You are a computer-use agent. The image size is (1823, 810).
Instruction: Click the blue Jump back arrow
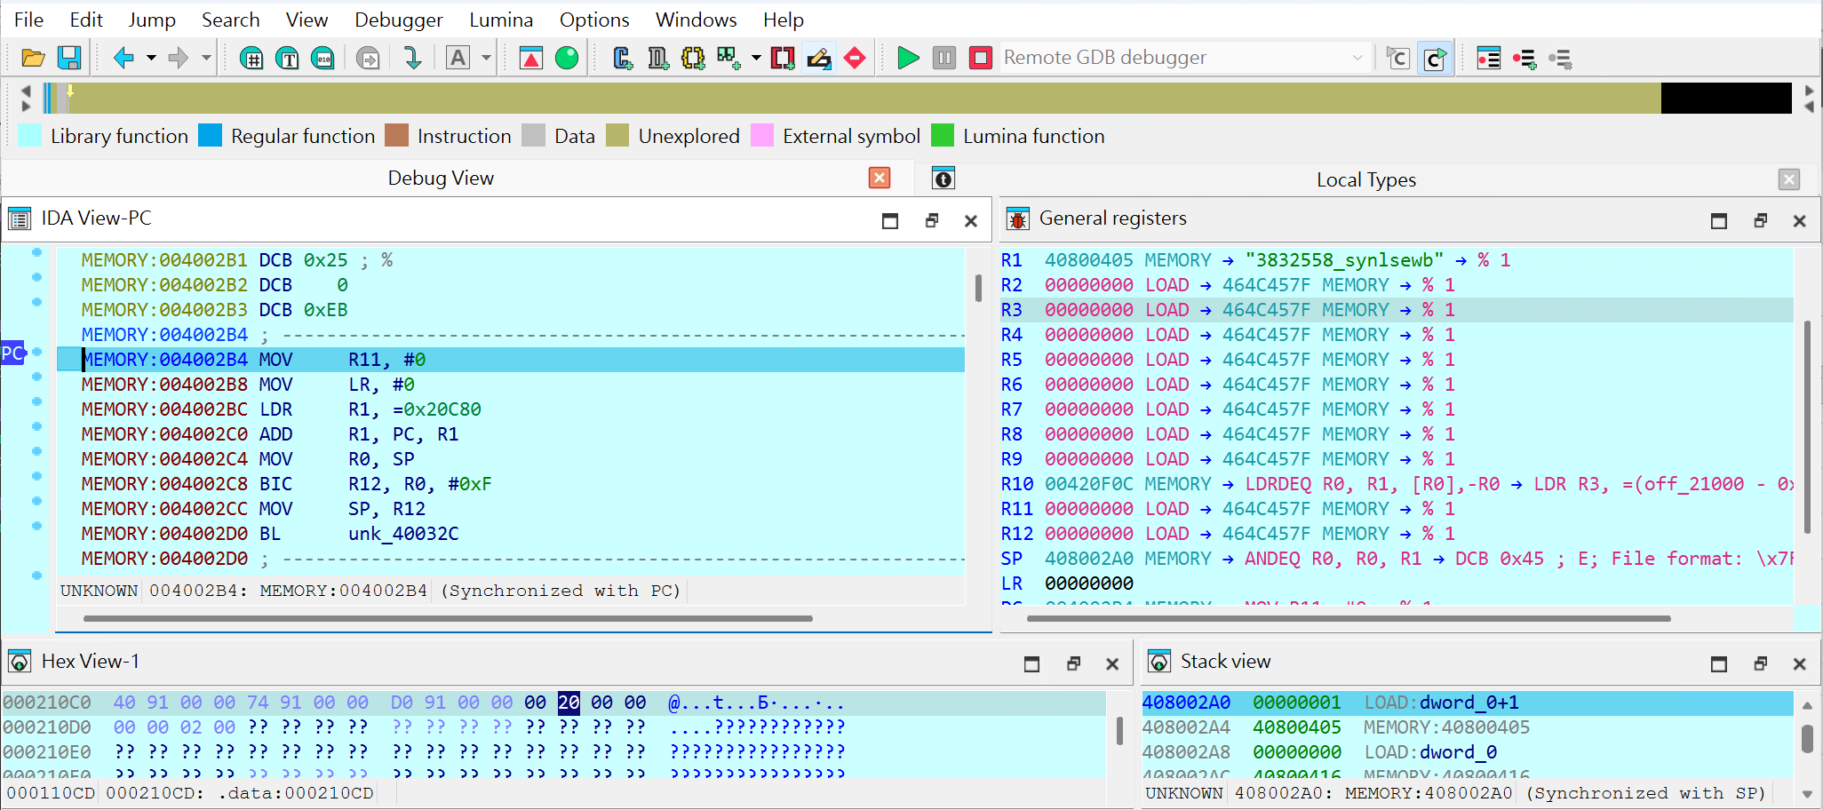pos(123,59)
